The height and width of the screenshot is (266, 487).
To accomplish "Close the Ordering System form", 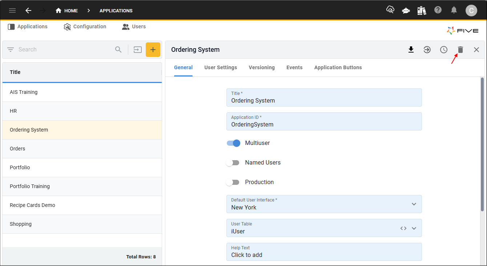I will pyautogui.click(x=476, y=50).
